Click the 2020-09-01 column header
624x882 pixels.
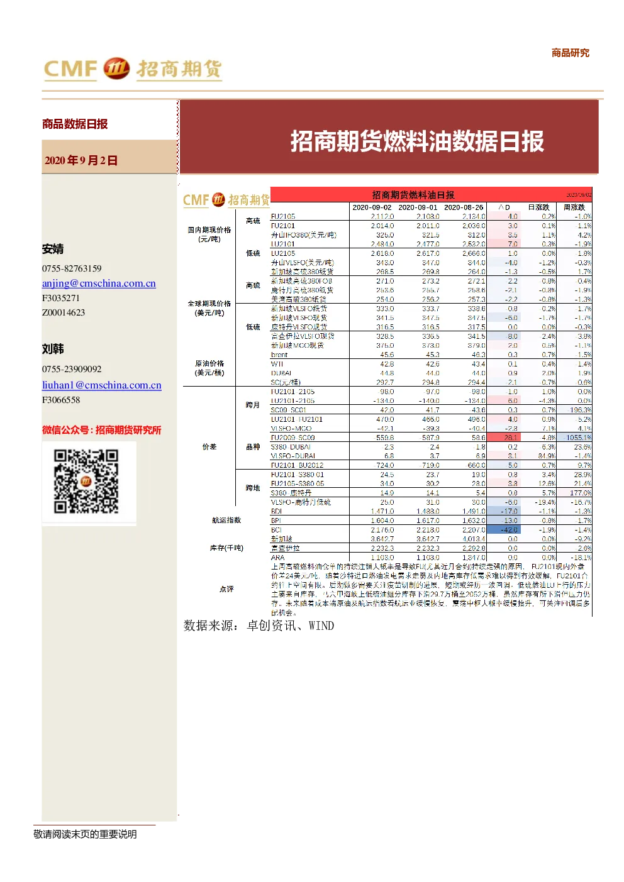pos(418,207)
